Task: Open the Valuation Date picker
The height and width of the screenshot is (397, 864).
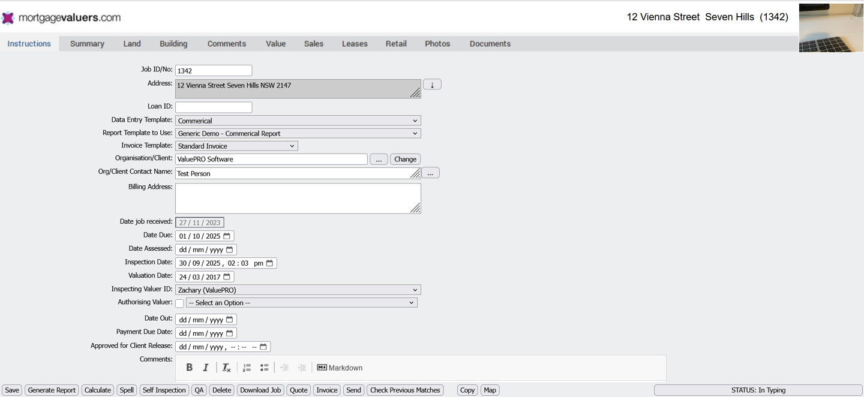Action: pos(227,276)
